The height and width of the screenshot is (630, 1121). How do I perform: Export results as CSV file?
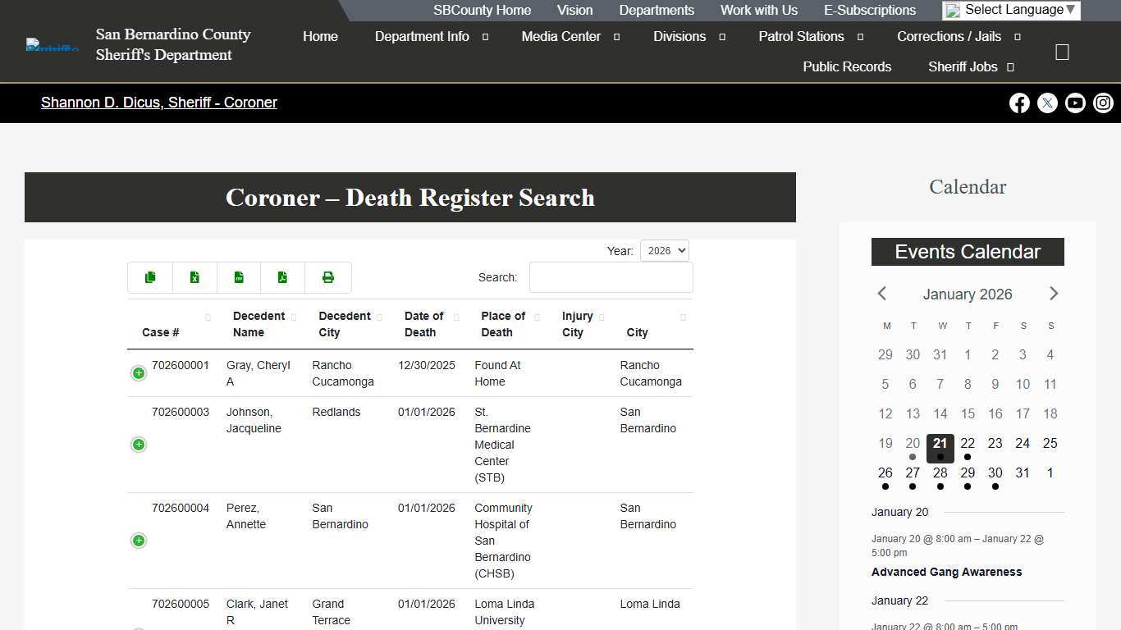(239, 277)
